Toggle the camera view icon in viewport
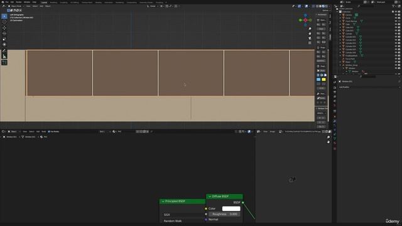Viewport: 402px width, 226px height. point(310,38)
